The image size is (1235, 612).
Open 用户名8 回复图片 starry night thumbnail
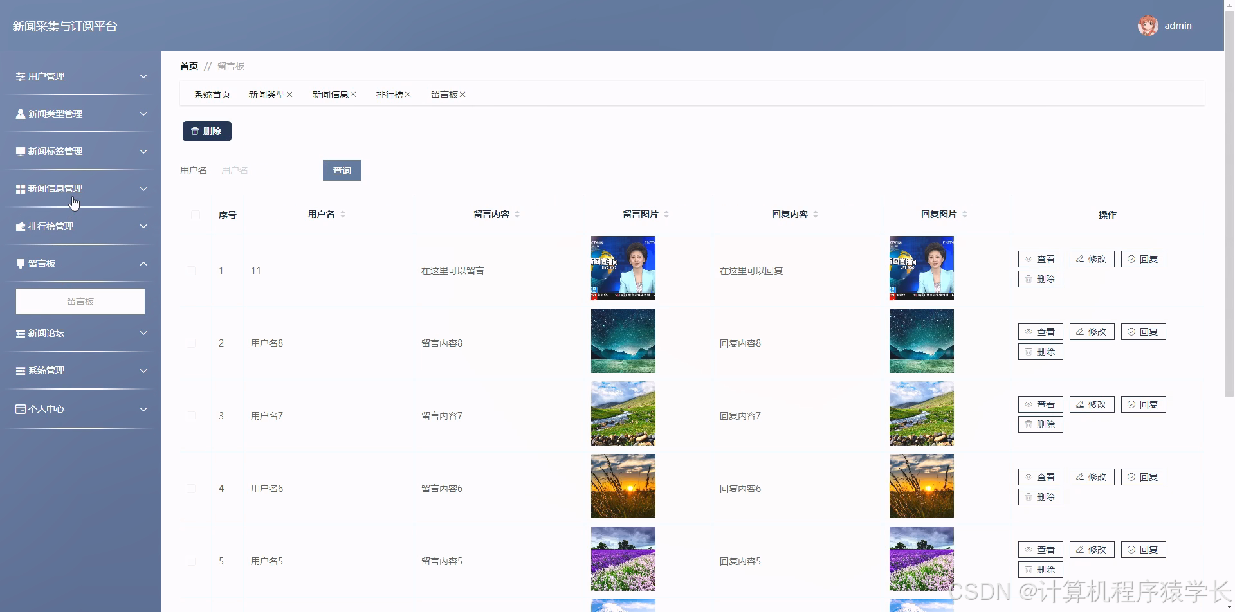[x=922, y=341]
